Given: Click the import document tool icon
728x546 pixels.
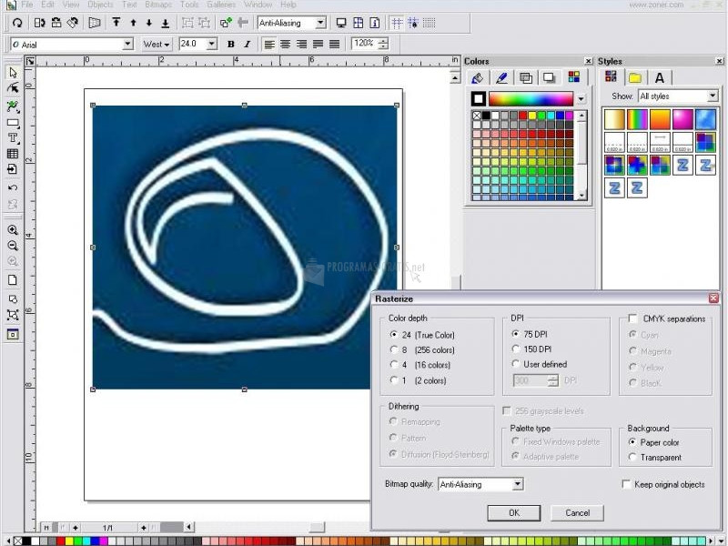Looking at the screenshot, I should [13, 169].
